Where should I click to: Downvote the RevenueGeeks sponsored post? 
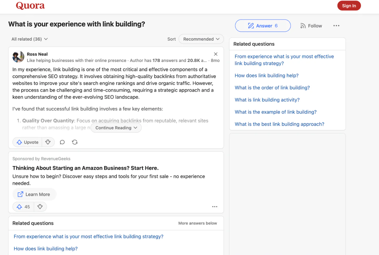tap(40, 207)
